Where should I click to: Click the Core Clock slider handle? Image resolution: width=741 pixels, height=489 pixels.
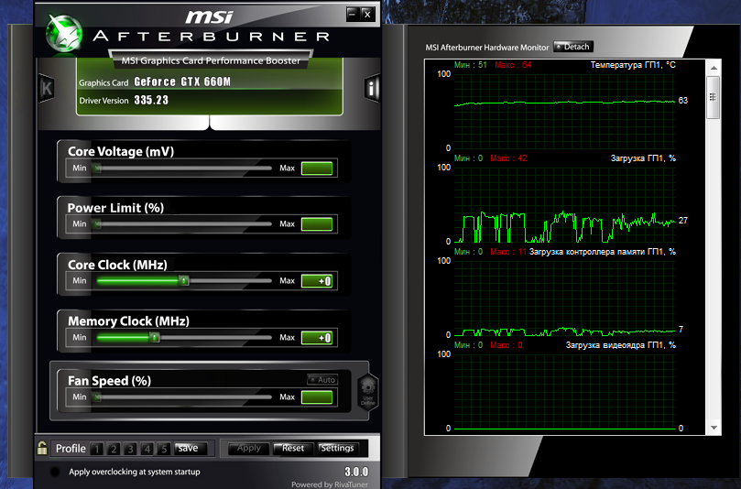pos(184,281)
